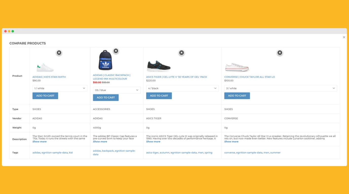Click the 'summer' tag link

(x=275, y=153)
